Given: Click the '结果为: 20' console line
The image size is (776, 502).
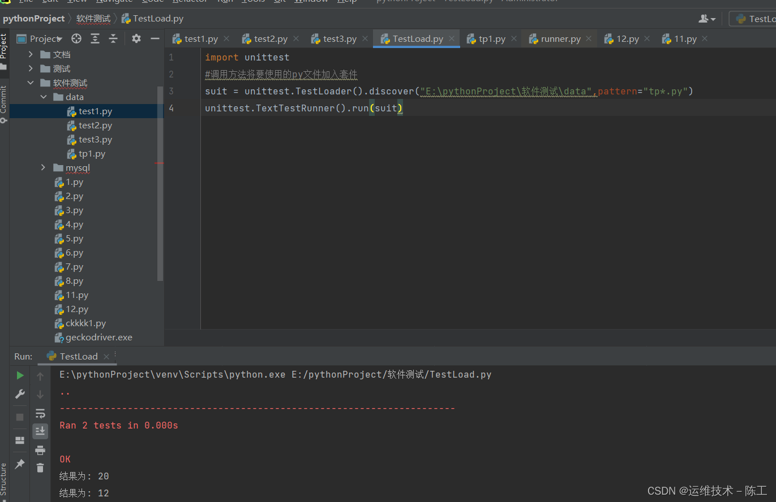Looking at the screenshot, I should click(x=84, y=476).
